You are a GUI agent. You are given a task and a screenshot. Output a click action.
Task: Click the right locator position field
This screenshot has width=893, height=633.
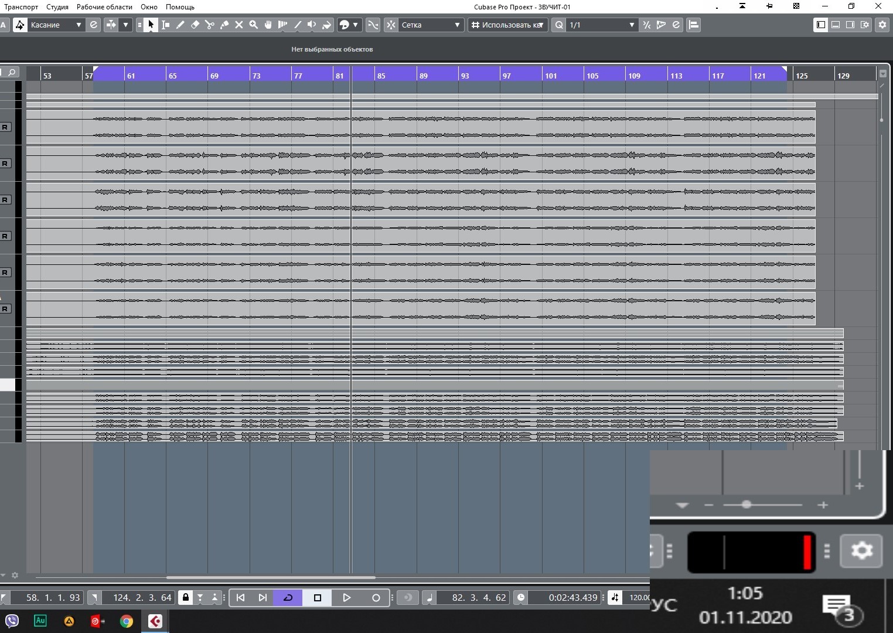138,598
